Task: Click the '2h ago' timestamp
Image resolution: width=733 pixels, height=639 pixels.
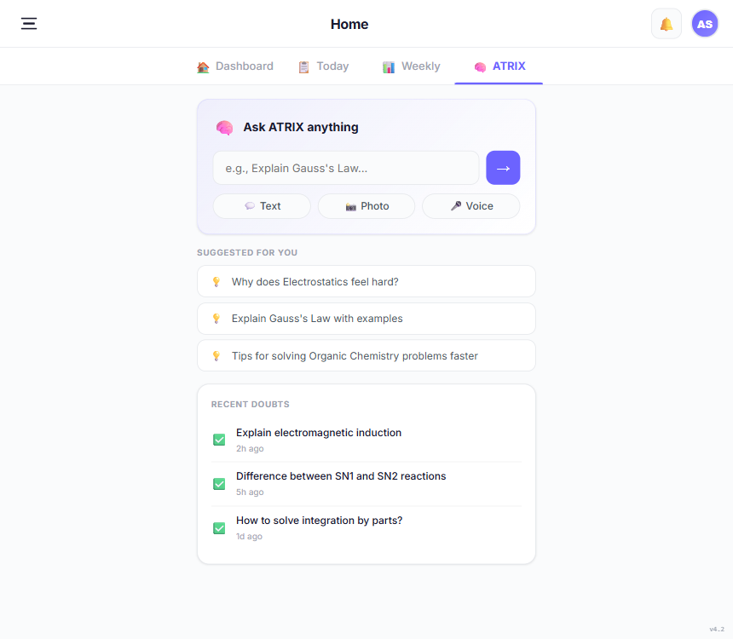Action: click(x=250, y=449)
